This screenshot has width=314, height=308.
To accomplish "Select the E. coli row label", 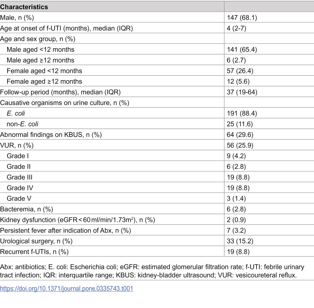I will pyautogui.click(x=16, y=113).
